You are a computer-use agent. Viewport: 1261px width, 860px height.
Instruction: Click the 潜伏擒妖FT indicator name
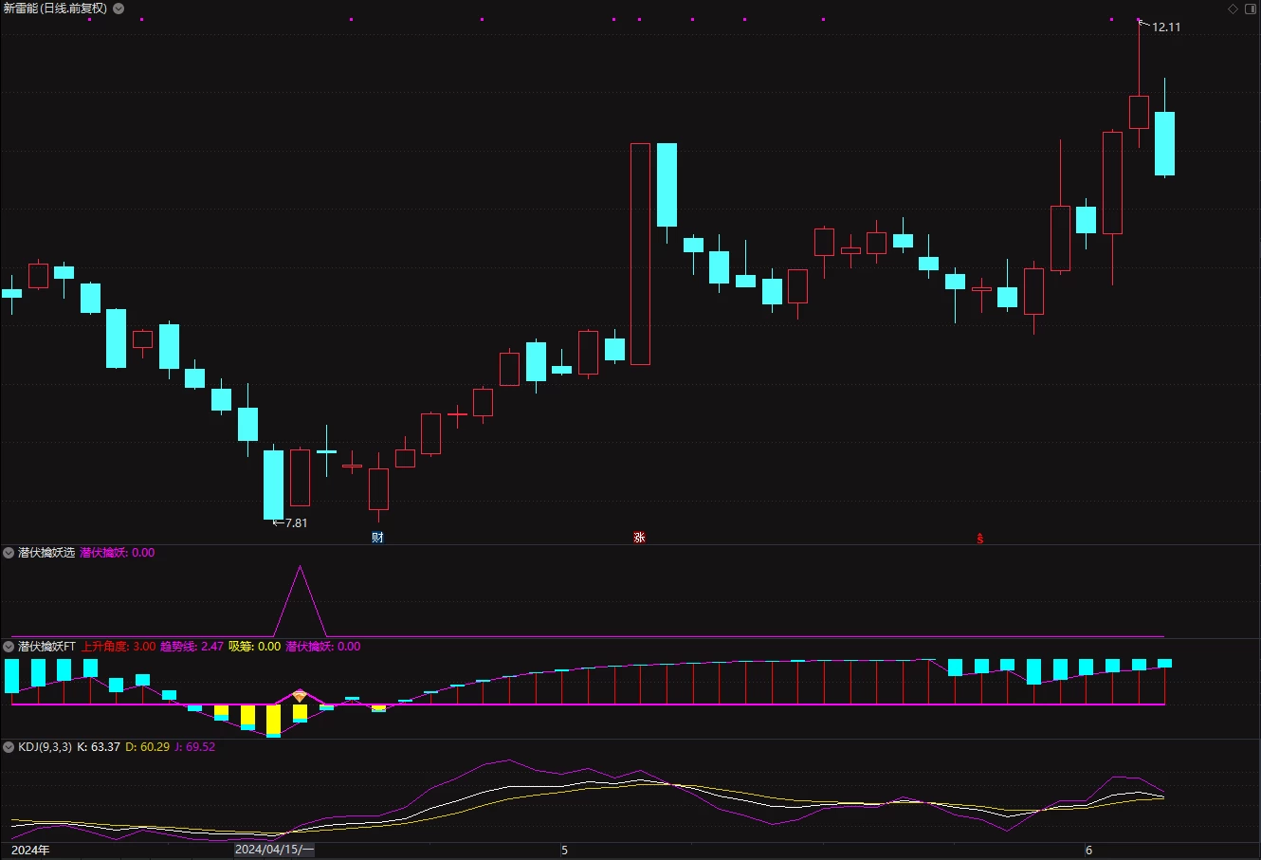[46, 647]
